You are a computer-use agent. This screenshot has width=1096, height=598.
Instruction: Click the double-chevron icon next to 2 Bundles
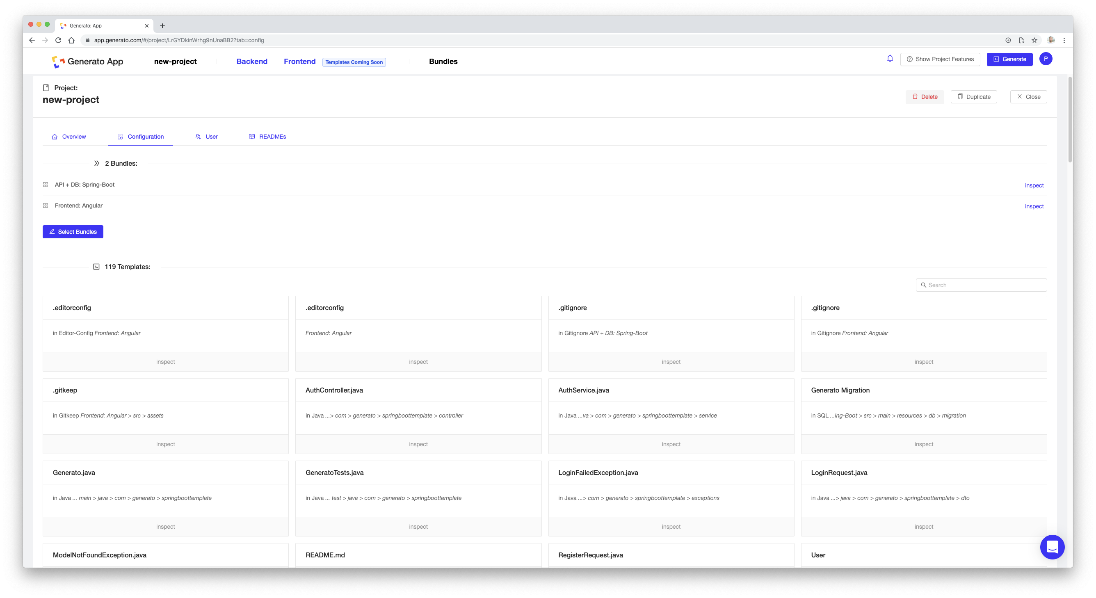(x=96, y=163)
